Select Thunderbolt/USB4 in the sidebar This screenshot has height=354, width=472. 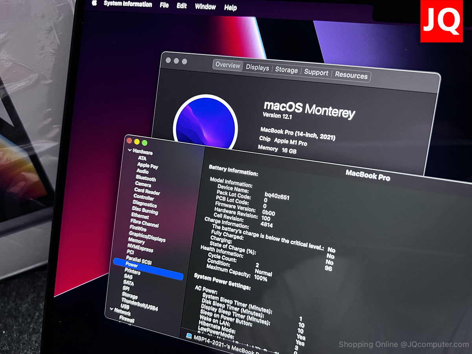pyautogui.click(x=139, y=304)
